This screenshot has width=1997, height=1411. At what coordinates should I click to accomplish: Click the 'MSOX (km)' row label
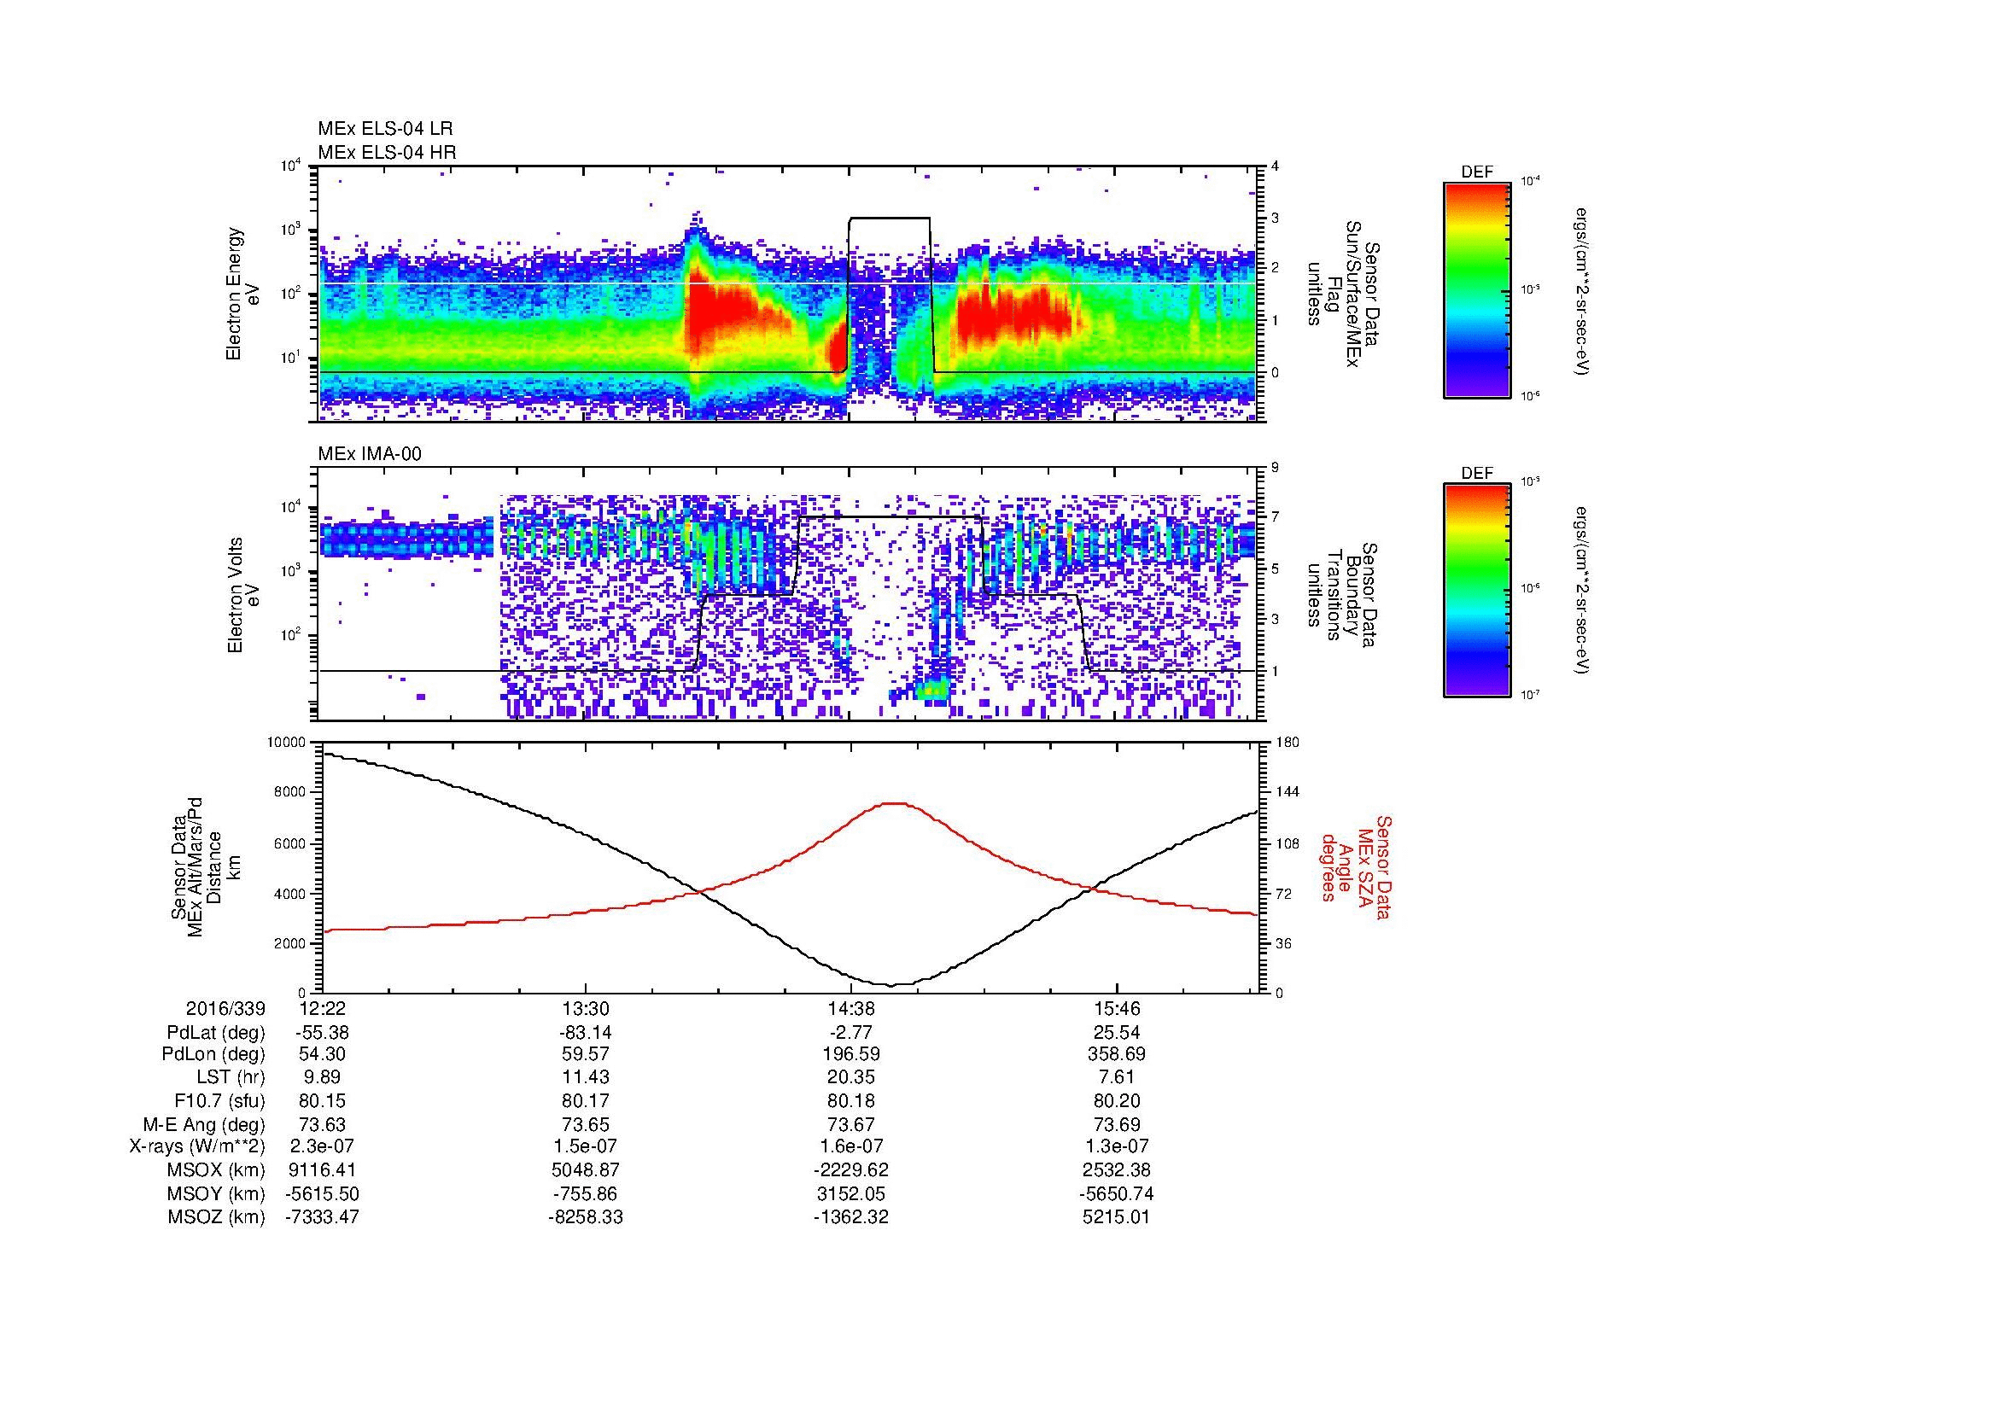click(x=216, y=1170)
